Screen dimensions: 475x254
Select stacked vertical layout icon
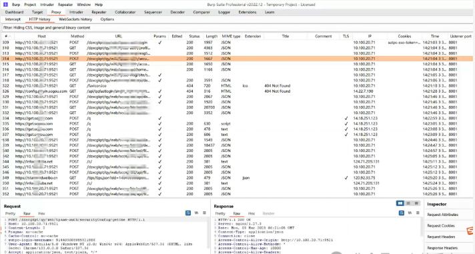tap(408, 203)
